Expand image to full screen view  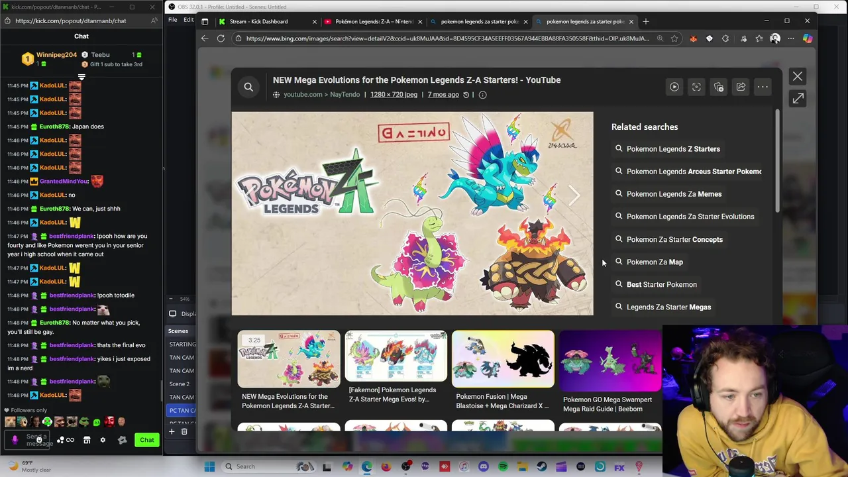click(798, 99)
